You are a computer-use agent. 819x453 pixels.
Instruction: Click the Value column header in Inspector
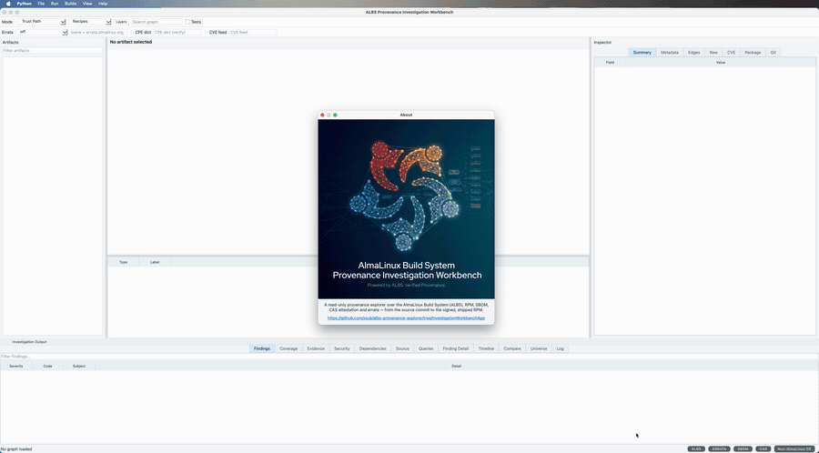(x=721, y=63)
